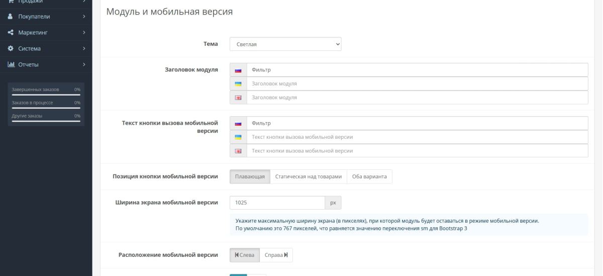
Task: Focus Ukrainian Заголовок модуля input field
Action: pyautogui.click(x=417, y=83)
